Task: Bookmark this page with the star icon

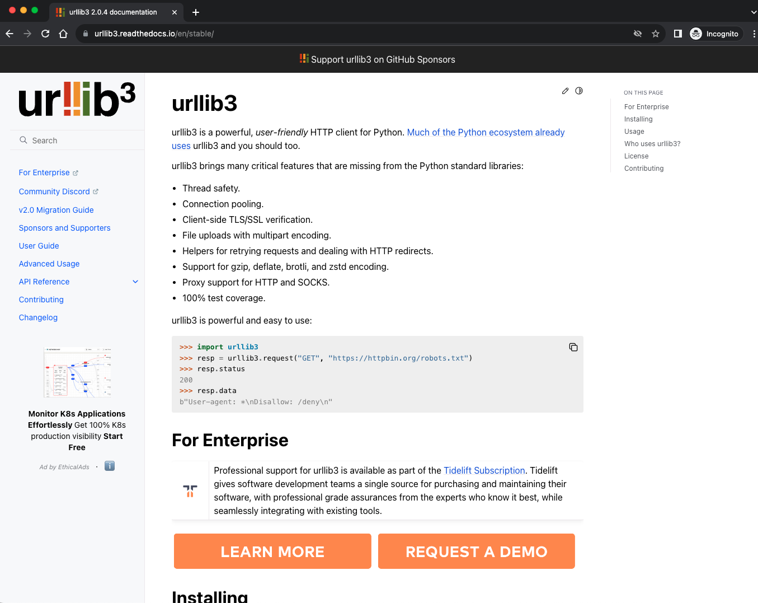Action: coord(656,34)
